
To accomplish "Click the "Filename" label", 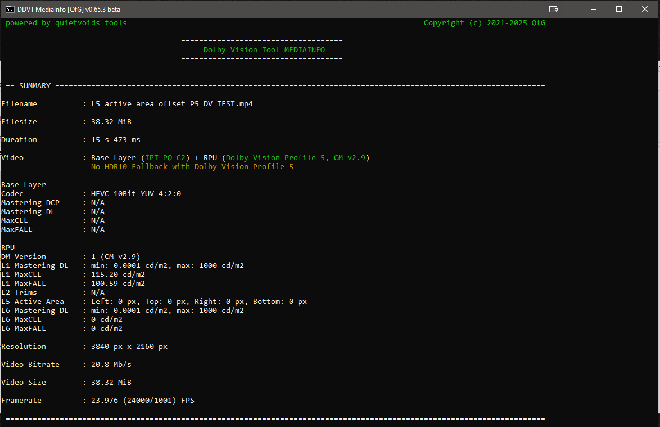I will 19,104.
